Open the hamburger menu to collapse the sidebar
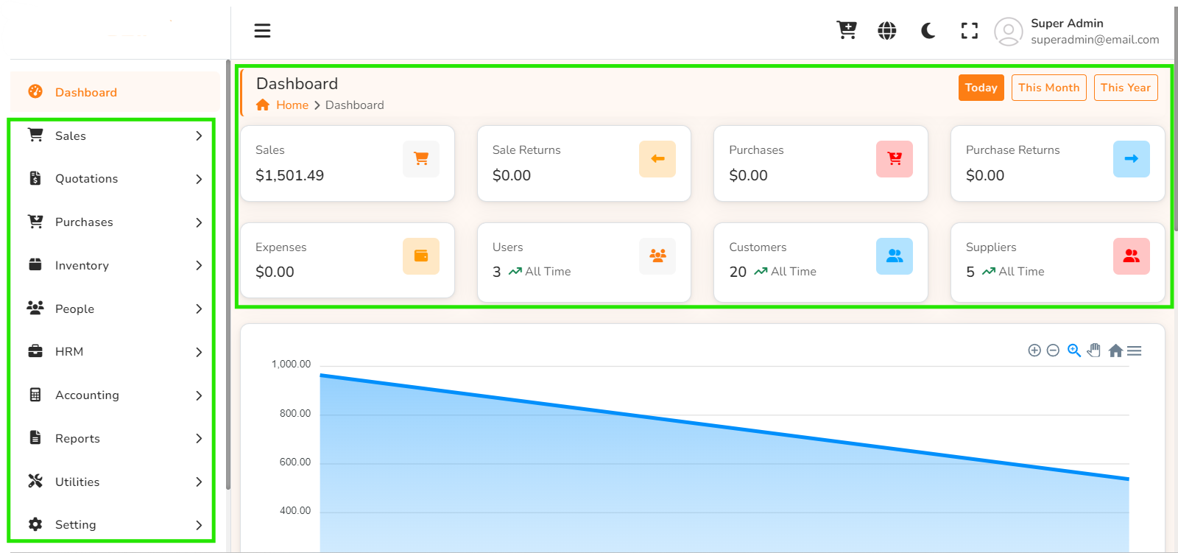Image resolution: width=1178 pixels, height=553 pixels. [x=262, y=30]
